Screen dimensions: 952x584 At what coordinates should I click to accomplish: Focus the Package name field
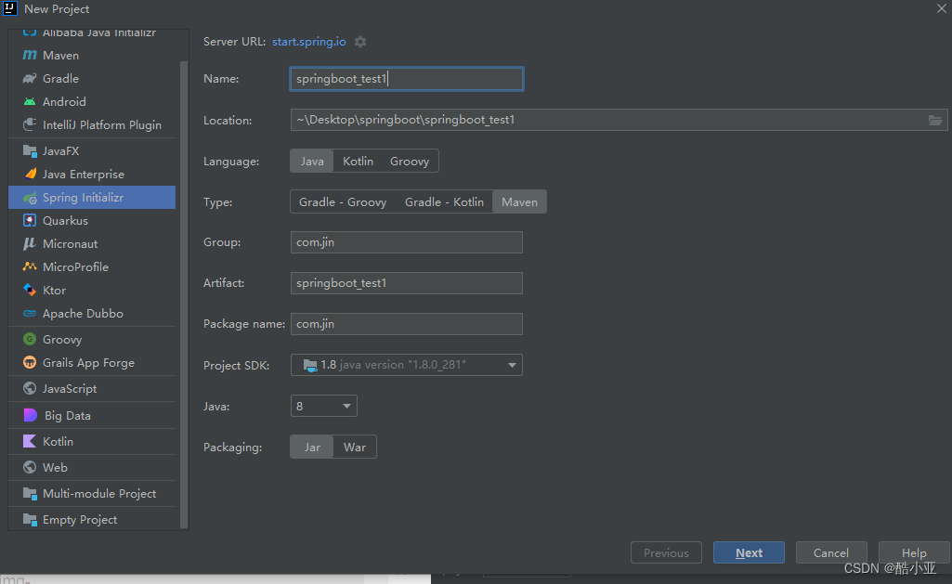pos(406,324)
